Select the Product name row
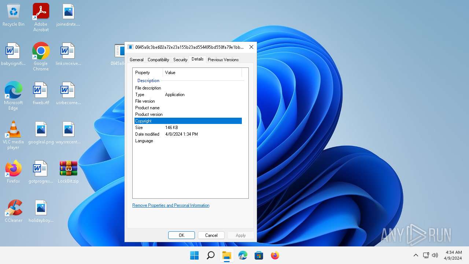Viewport: 469px width, 264px height. click(x=188, y=108)
